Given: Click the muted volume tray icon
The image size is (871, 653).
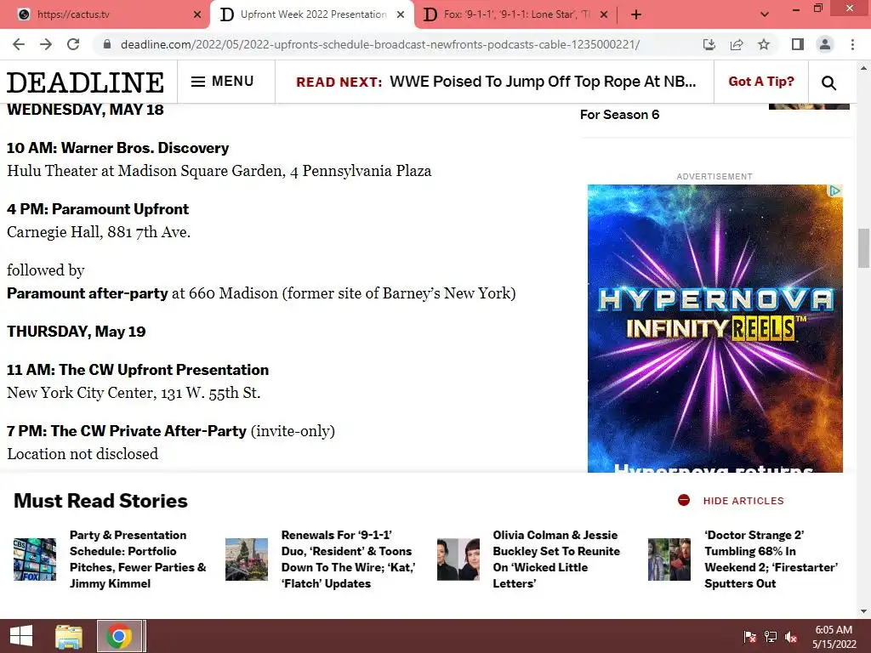Looking at the screenshot, I should pos(792,637).
